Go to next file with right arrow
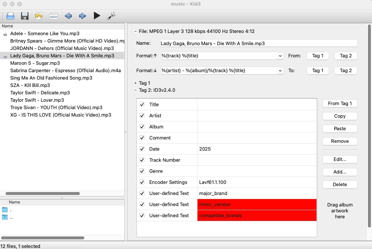 [x=82, y=16]
